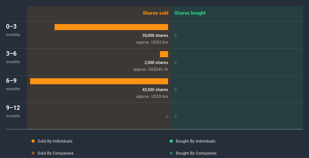Click approx. US$245.1k amount
Viewport: 309px width, 158px height.
tap(151, 69)
